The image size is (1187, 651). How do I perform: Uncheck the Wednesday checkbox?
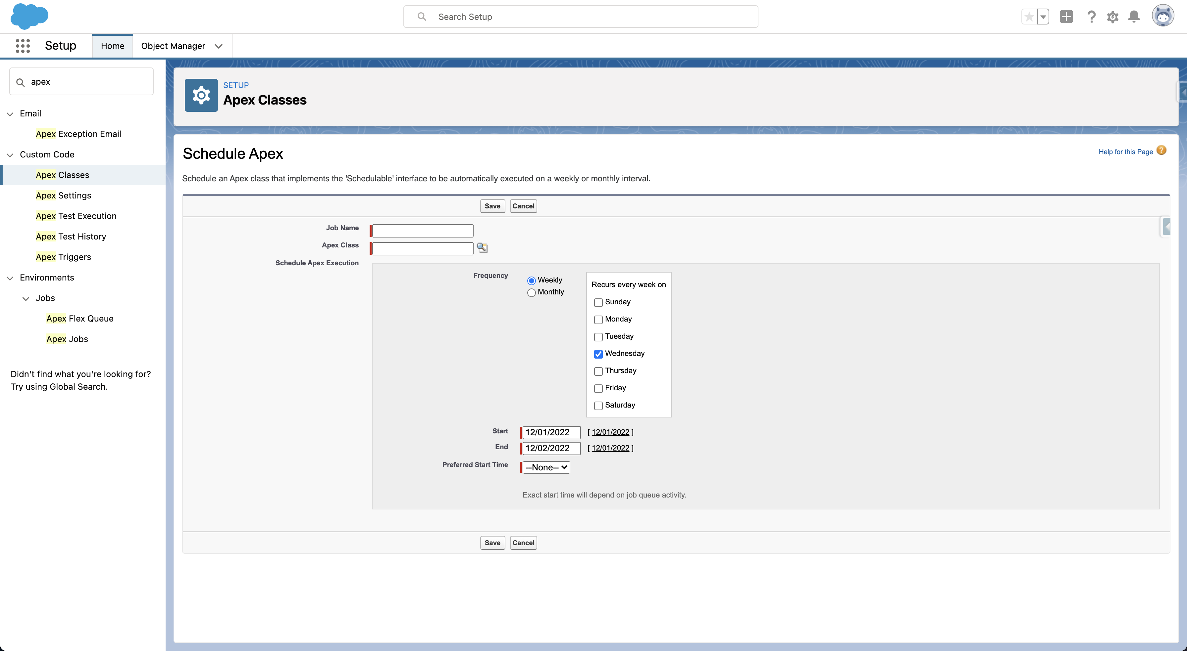pos(598,354)
